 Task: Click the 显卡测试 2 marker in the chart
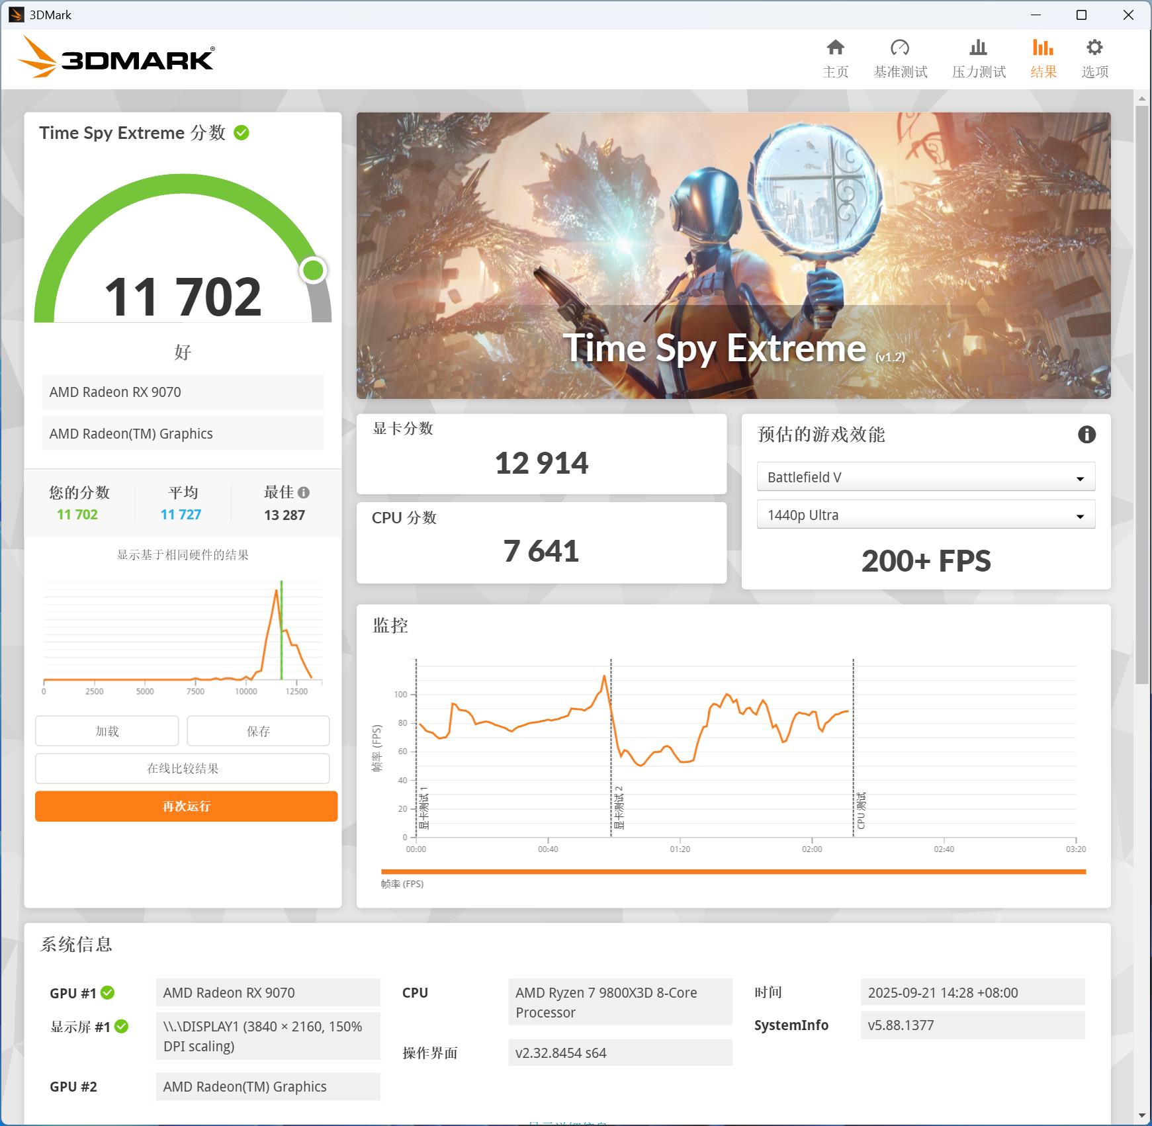pyautogui.click(x=619, y=808)
